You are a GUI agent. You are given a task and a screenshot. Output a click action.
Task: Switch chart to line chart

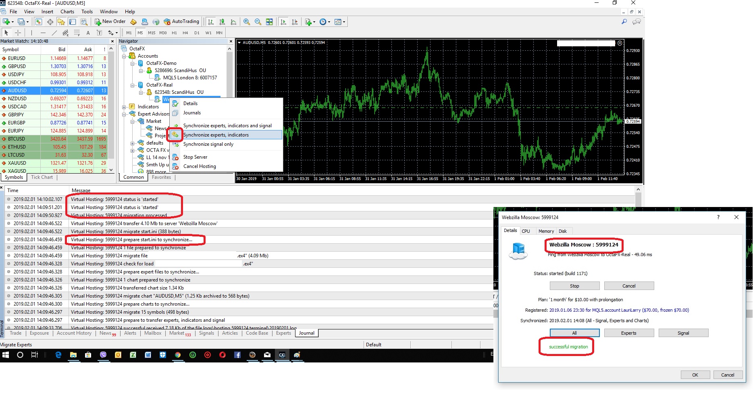(x=233, y=22)
